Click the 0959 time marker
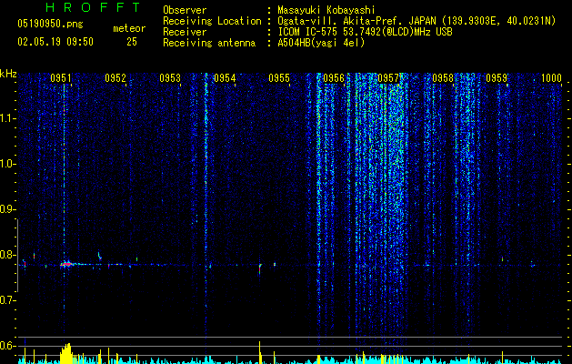The height and width of the screenshot is (364, 572). 497,78
